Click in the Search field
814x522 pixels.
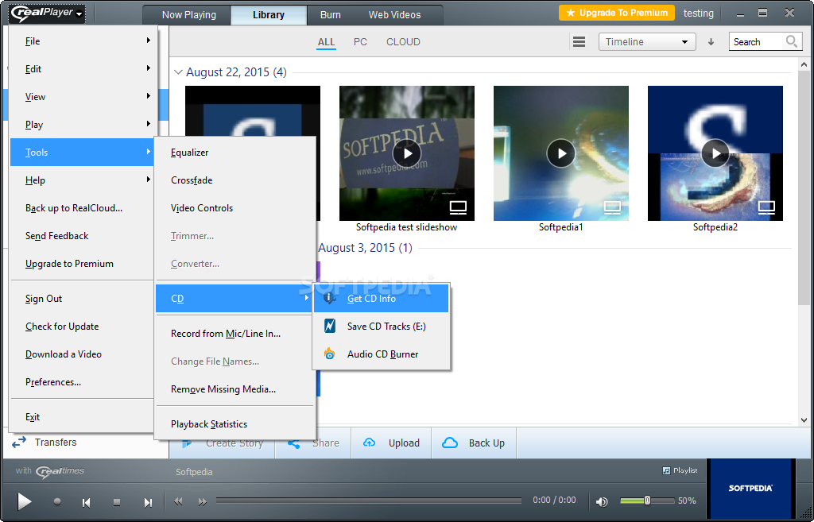pyautogui.click(x=758, y=42)
